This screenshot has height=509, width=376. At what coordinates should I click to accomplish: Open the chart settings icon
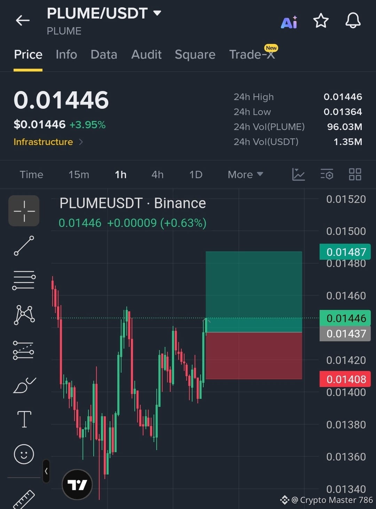coord(327,174)
